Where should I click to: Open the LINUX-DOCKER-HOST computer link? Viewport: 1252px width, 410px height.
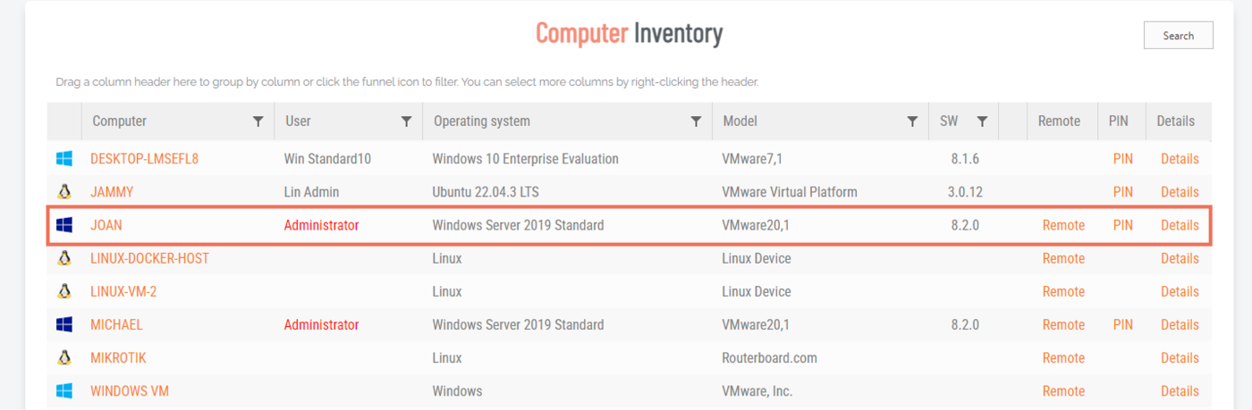(149, 258)
